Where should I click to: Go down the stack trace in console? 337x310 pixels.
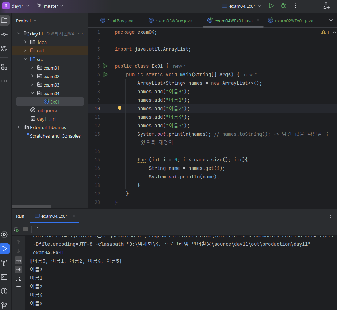(18, 251)
